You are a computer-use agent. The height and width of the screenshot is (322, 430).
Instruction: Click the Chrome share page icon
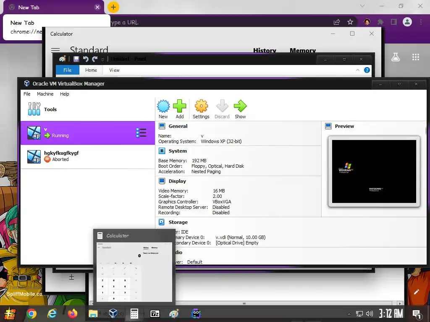pyautogui.click(x=337, y=22)
